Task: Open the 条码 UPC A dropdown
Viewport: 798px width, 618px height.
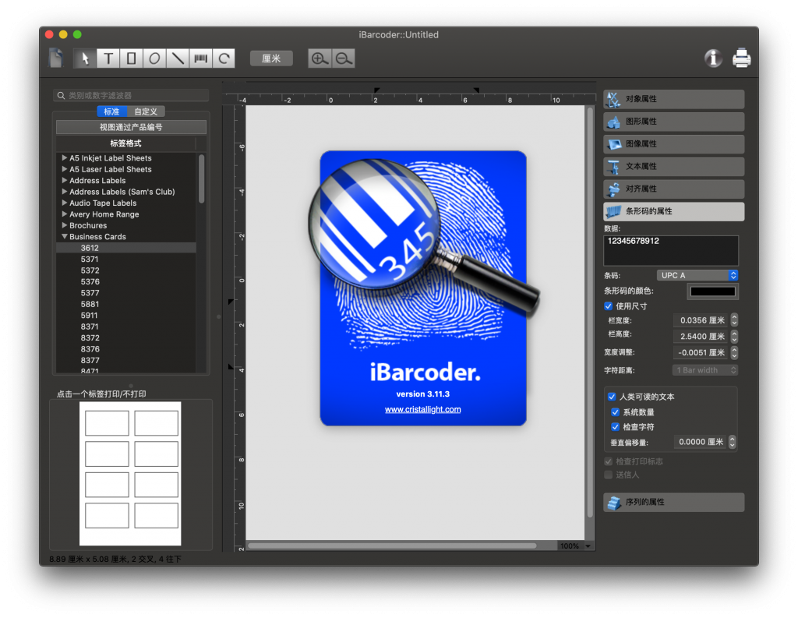Action: 697,275
